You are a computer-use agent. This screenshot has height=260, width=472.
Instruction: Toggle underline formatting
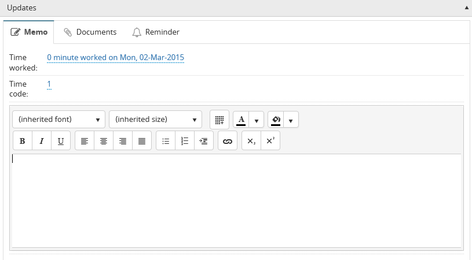tap(61, 141)
